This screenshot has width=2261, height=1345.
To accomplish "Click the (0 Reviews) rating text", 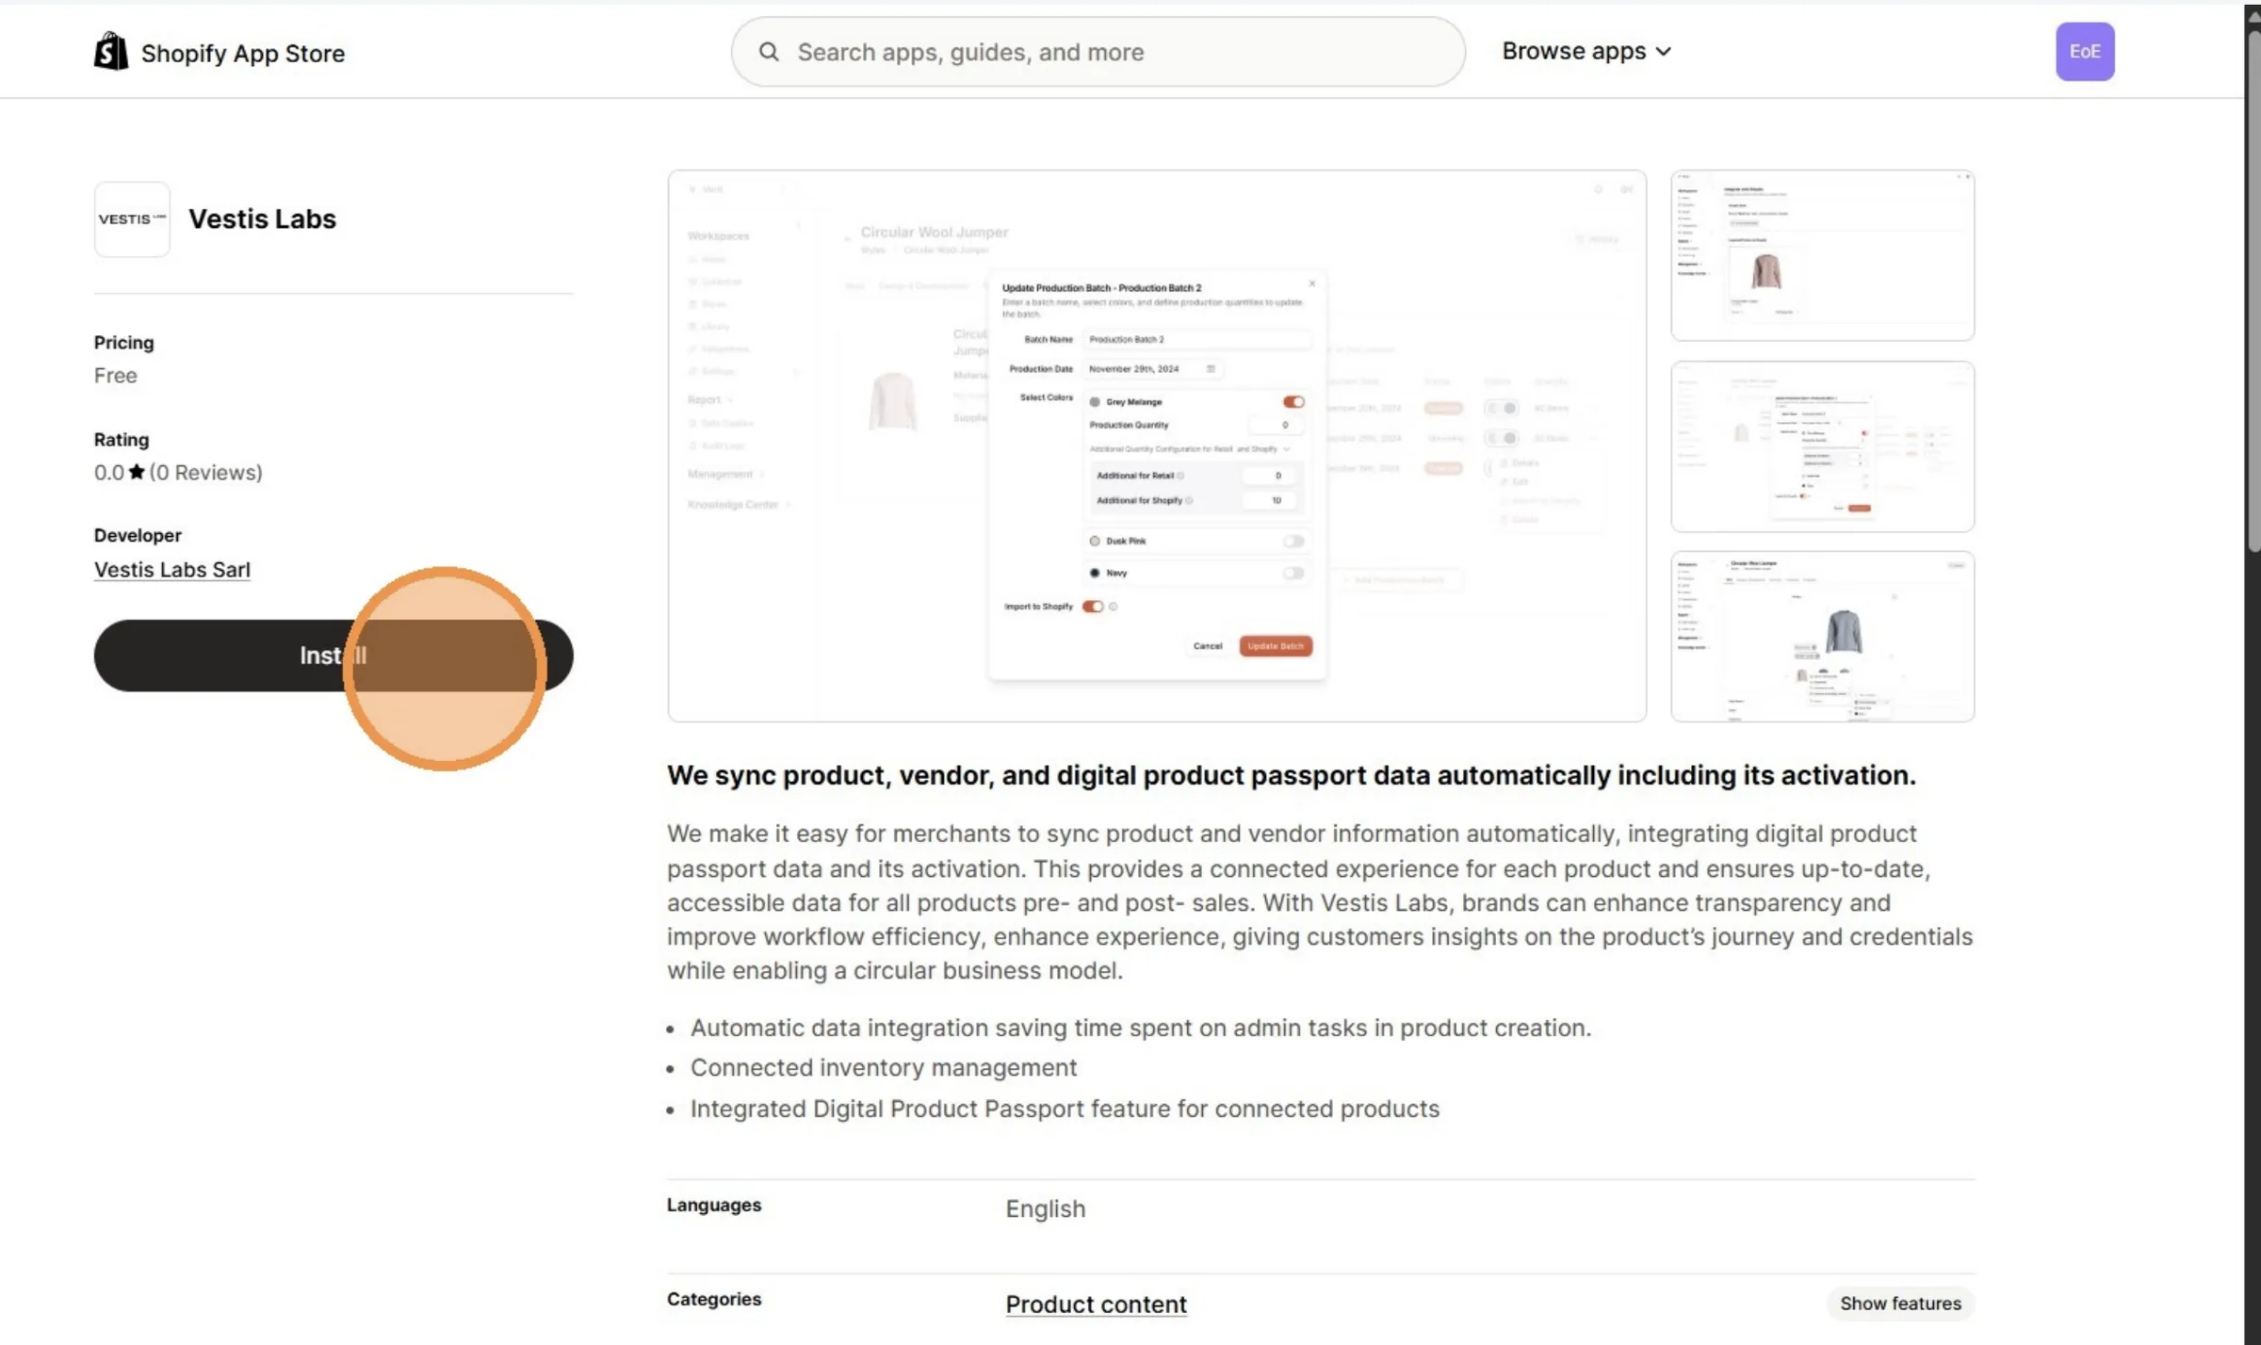I will click(205, 472).
